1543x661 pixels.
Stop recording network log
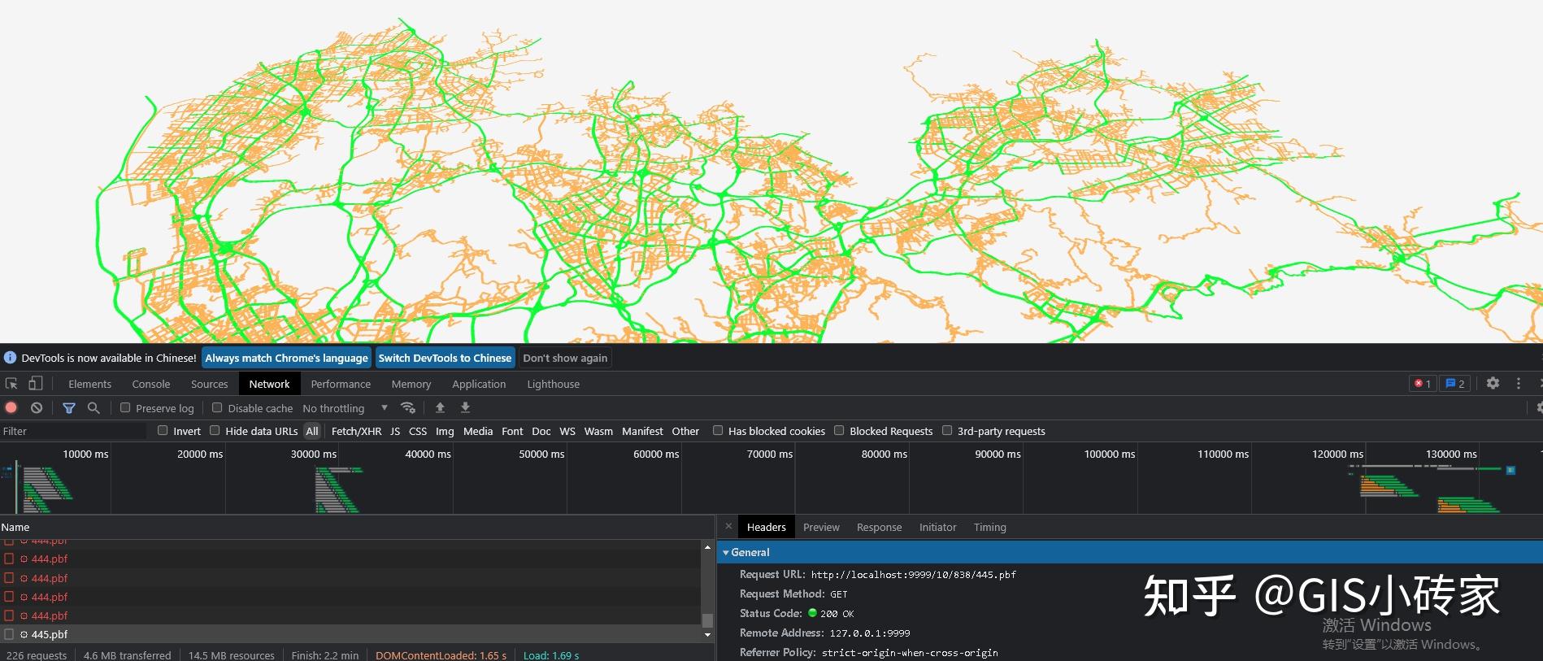tap(11, 408)
